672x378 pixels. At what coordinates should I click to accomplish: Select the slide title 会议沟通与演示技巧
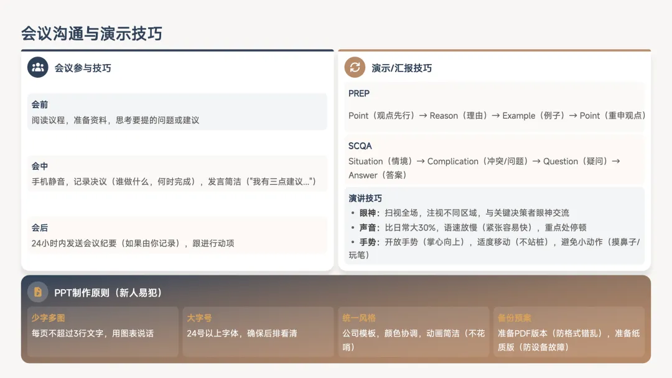click(x=91, y=34)
